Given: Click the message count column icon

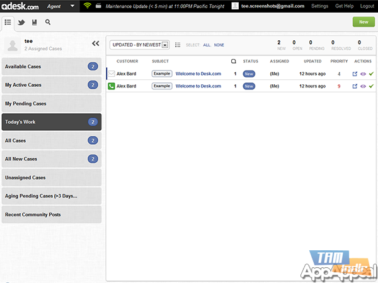Looking at the screenshot, I should (233, 61).
